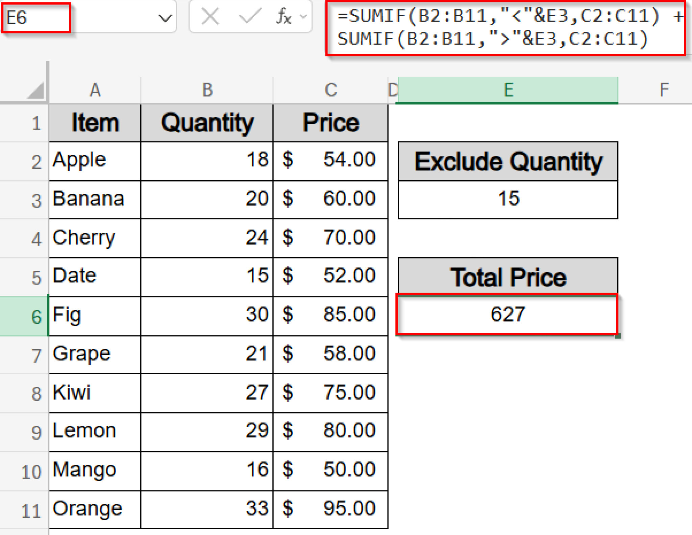Select column F header

click(x=664, y=89)
